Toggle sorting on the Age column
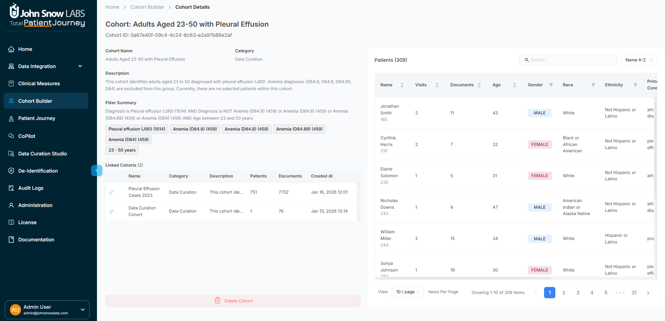The width and height of the screenshot is (665, 321). pos(515,85)
